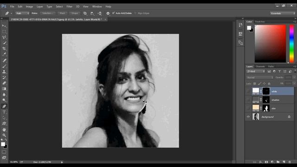Toggle the pixel layer filter
The height and width of the screenshot is (167, 297).
click(269, 71)
